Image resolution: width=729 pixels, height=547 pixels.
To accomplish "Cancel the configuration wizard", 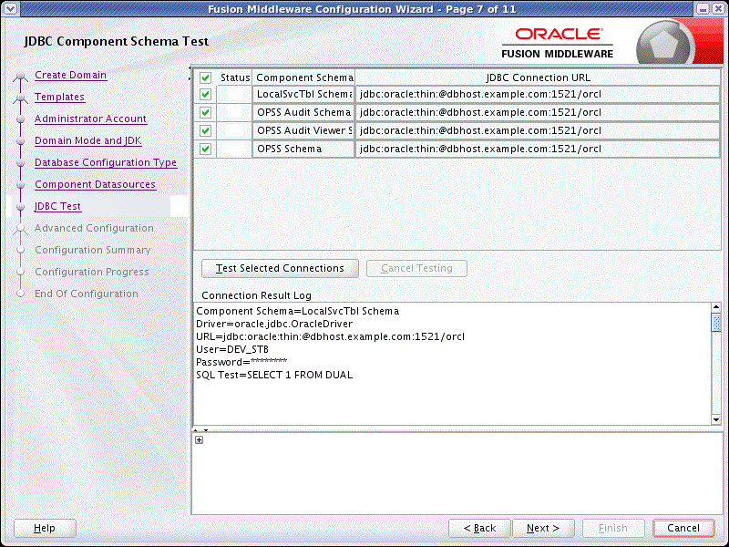I will click(x=683, y=528).
